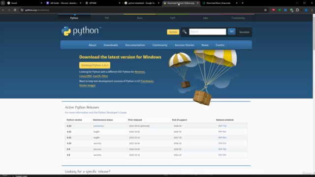Click the prerelease status link for 3.13
Viewport: 315px width, 177px height.
point(98,126)
